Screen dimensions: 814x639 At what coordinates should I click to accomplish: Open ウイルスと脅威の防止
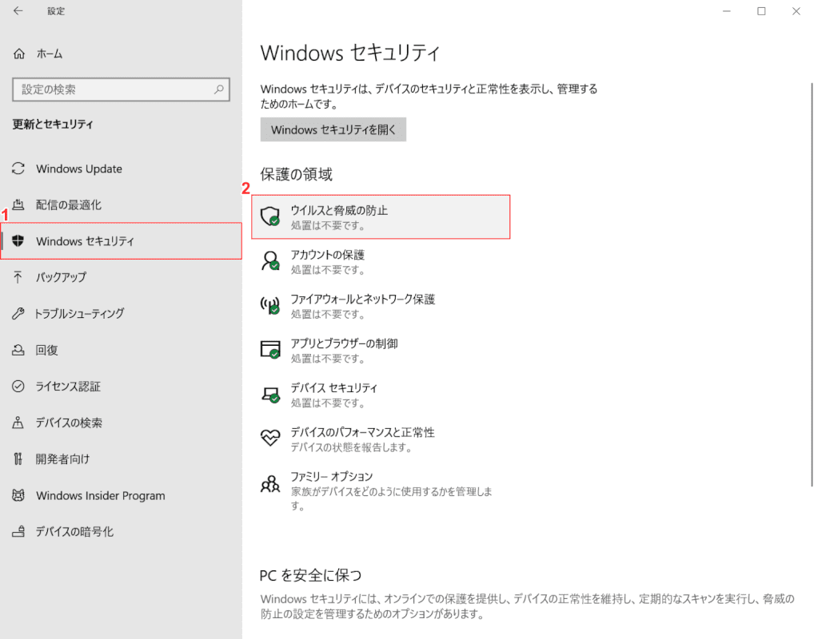pyautogui.click(x=381, y=216)
